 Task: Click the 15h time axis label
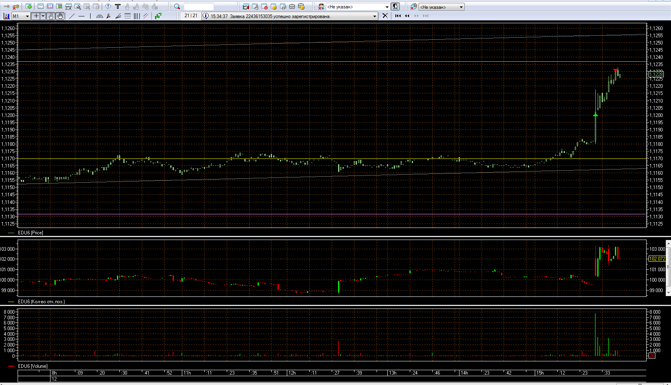(x=540, y=373)
